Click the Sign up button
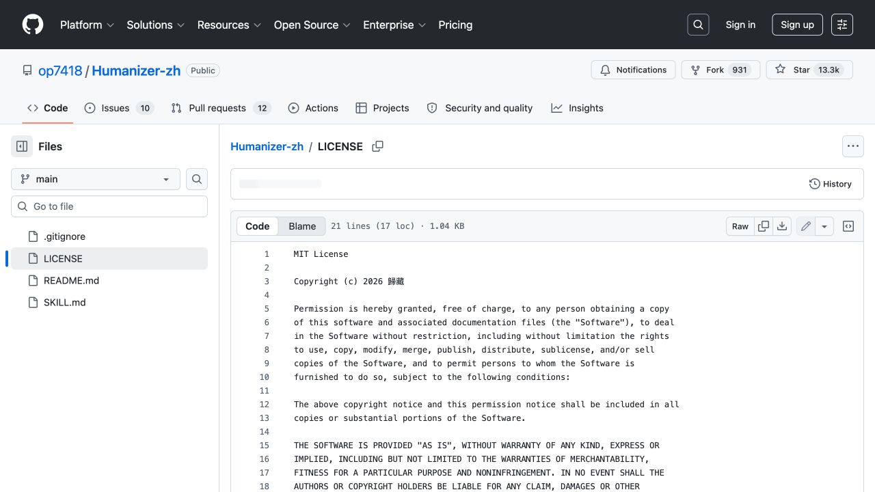875x492 pixels. (797, 25)
